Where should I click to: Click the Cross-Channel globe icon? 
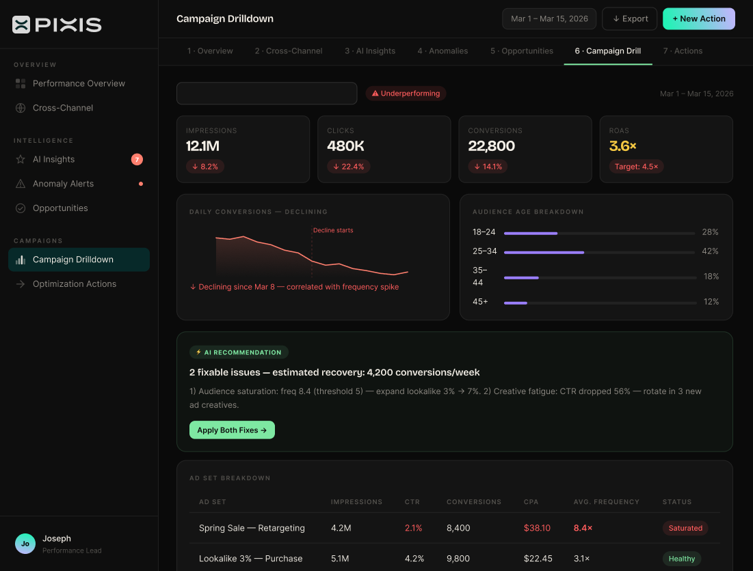click(21, 108)
